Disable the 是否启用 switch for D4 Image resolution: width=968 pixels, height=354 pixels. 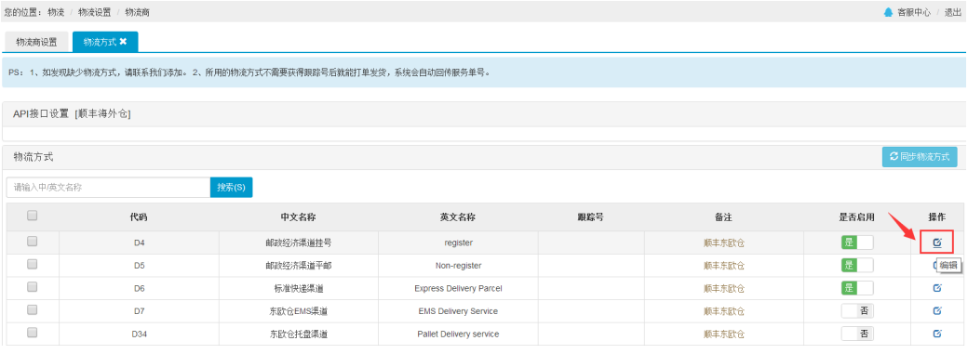857,243
